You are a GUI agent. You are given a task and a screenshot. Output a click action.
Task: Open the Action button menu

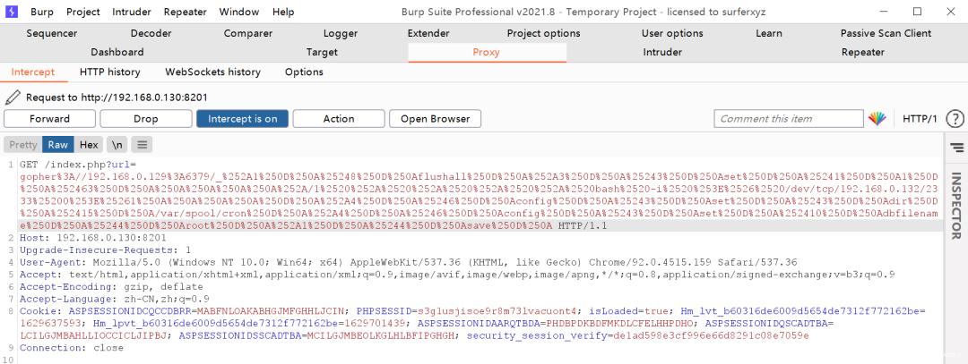(339, 119)
